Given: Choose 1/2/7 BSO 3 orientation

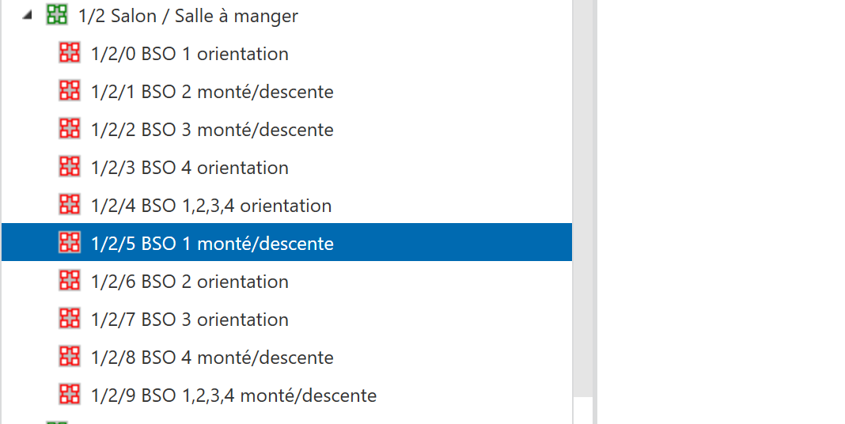Looking at the screenshot, I should (190, 320).
